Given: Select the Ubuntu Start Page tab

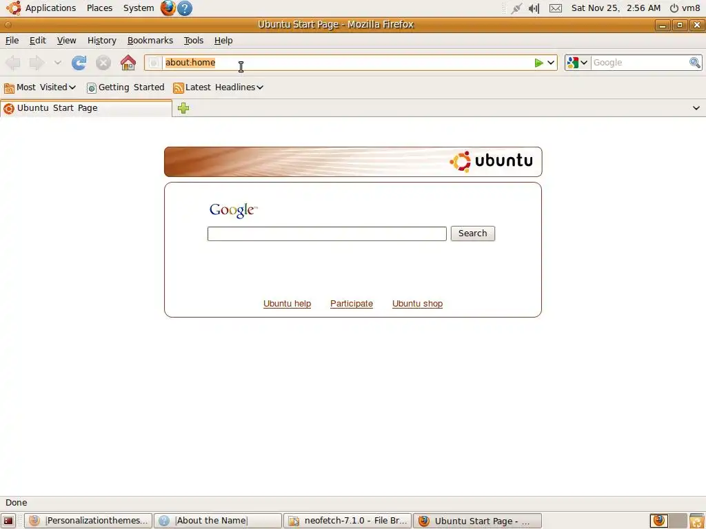Looking at the screenshot, I should tap(86, 108).
